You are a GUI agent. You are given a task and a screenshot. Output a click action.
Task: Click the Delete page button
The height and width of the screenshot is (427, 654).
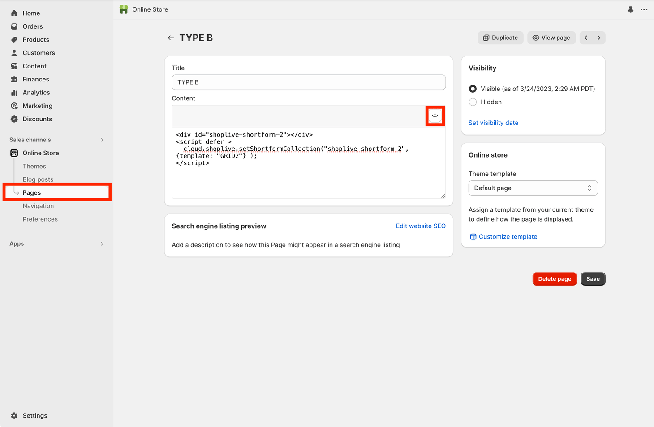coord(555,279)
